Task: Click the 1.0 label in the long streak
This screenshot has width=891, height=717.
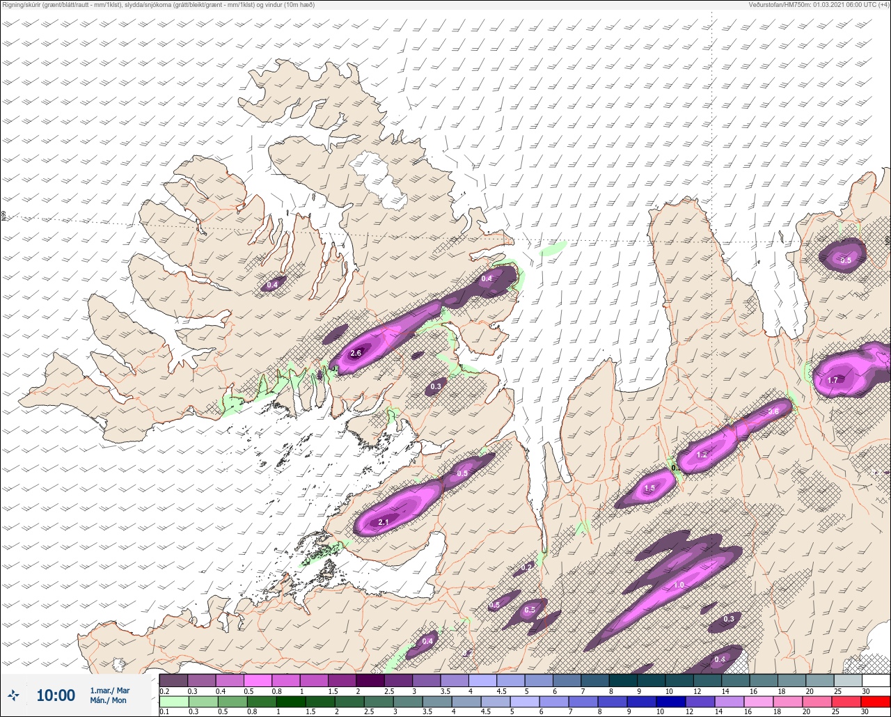Action: [x=679, y=585]
